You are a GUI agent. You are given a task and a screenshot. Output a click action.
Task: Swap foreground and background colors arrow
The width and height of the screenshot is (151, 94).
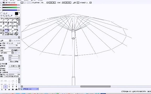[x=19, y=13]
